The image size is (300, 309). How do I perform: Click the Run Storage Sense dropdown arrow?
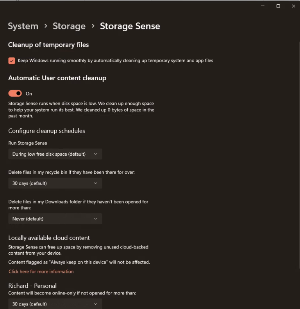pyautogui.click(x=95, y=154)
